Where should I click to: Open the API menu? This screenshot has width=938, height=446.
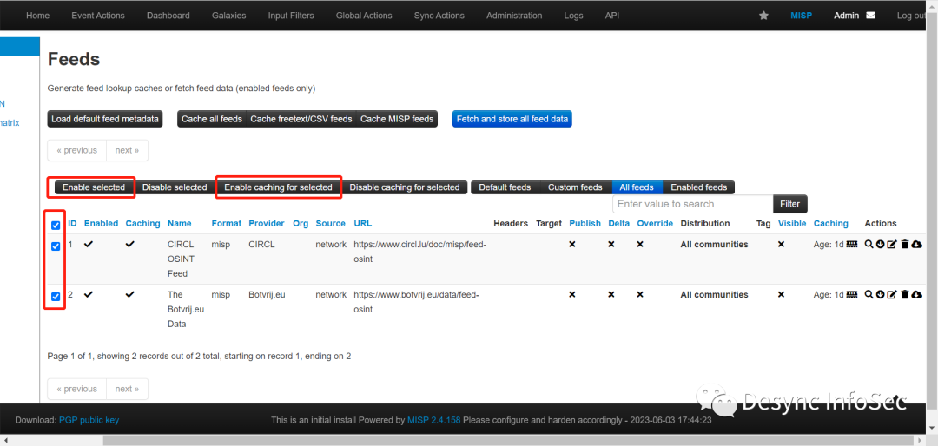612,16
